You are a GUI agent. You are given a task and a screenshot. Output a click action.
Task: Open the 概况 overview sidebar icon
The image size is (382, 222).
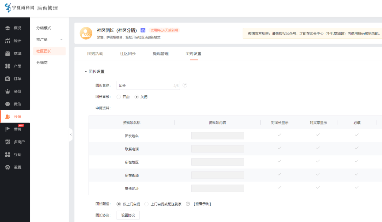click(7, 28)
